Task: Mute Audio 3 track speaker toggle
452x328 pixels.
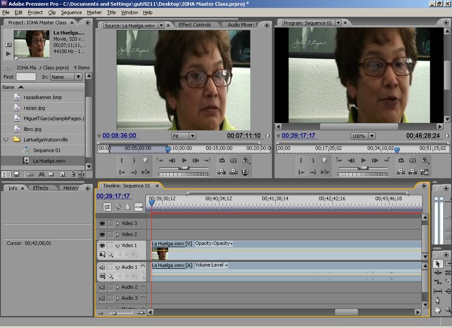Action: pos(102,298)
